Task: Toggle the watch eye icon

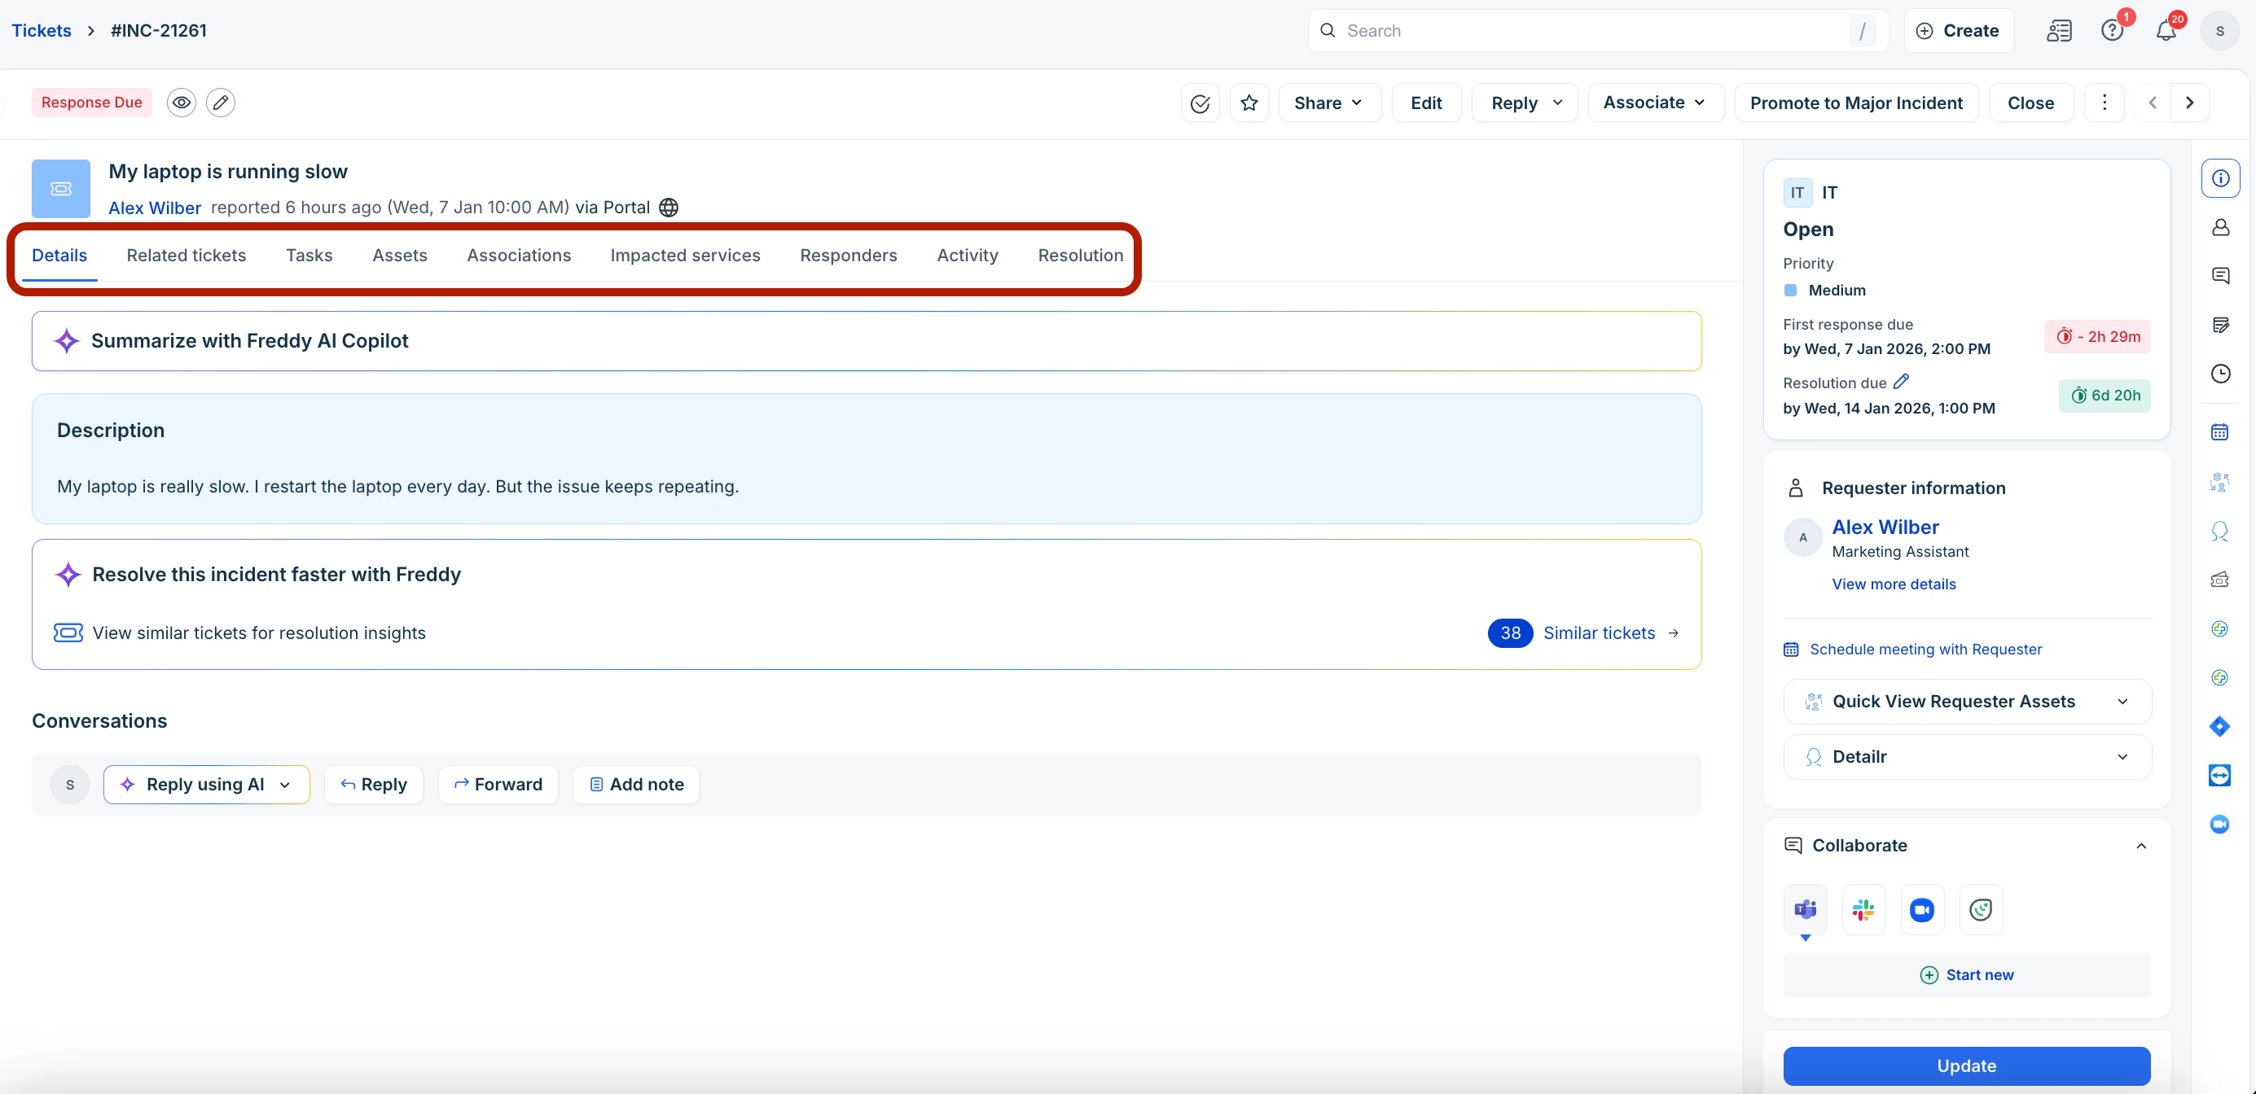Action: click(182, 103)
